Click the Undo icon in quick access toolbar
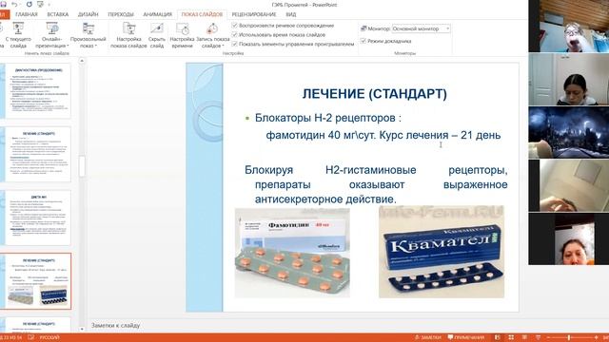Image resolution: width=609 pixels, height=342 pixels. tap(14, 4)
